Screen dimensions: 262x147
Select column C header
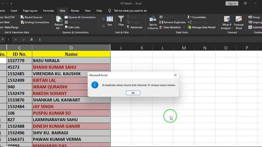click(x=19, y=48)
